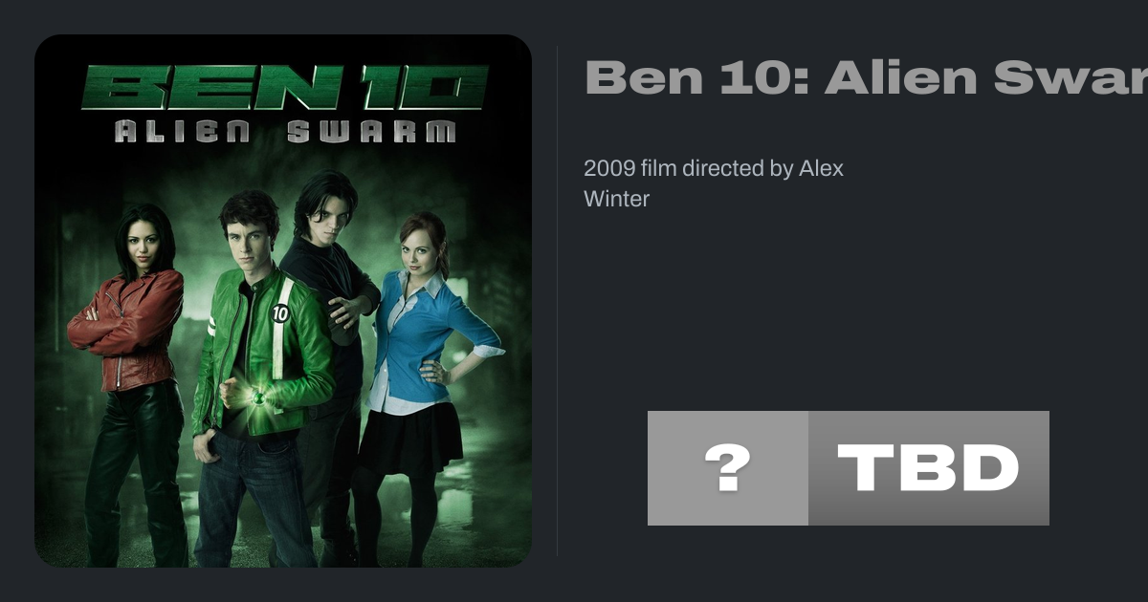Click the vertical divider beside the poster
1148x602 pixels.
coord(558,301)
